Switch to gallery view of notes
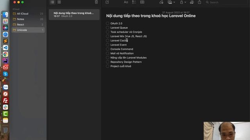The height and width of the screenshot is (140, 250). (59, 2)
